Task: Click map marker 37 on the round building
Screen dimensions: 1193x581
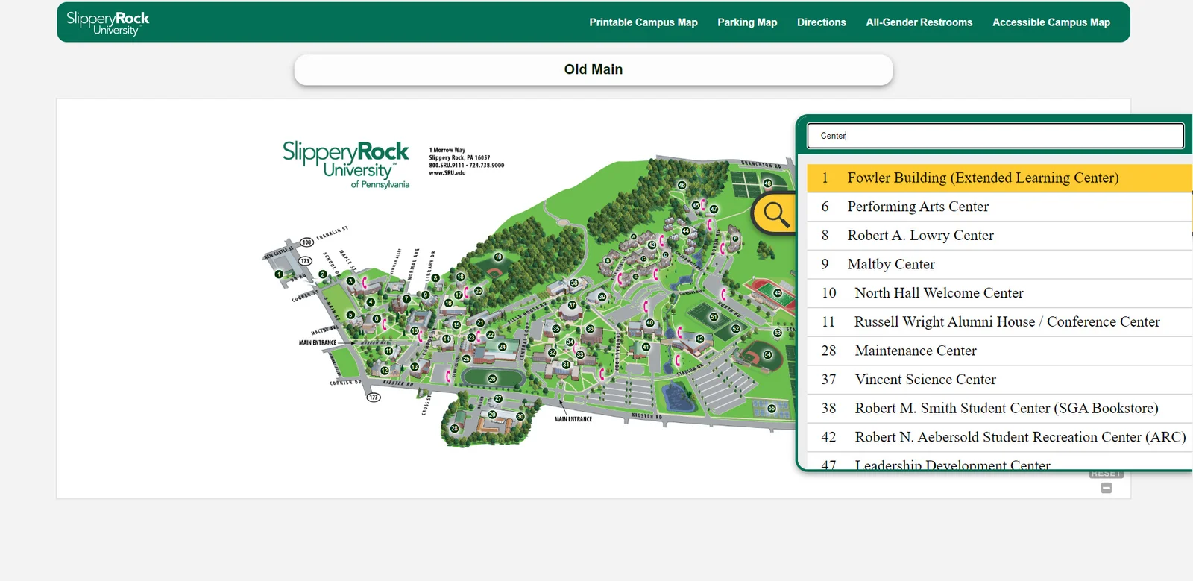Action: pos(572,305)
